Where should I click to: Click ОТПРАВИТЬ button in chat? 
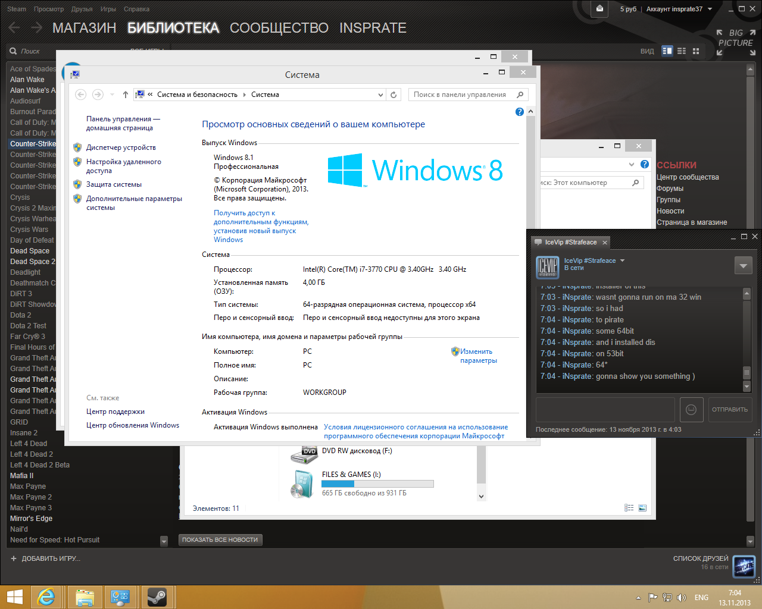(x=730, y=409)
